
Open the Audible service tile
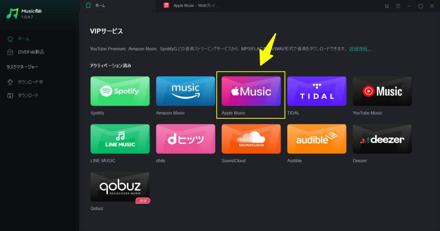[317, 139]
